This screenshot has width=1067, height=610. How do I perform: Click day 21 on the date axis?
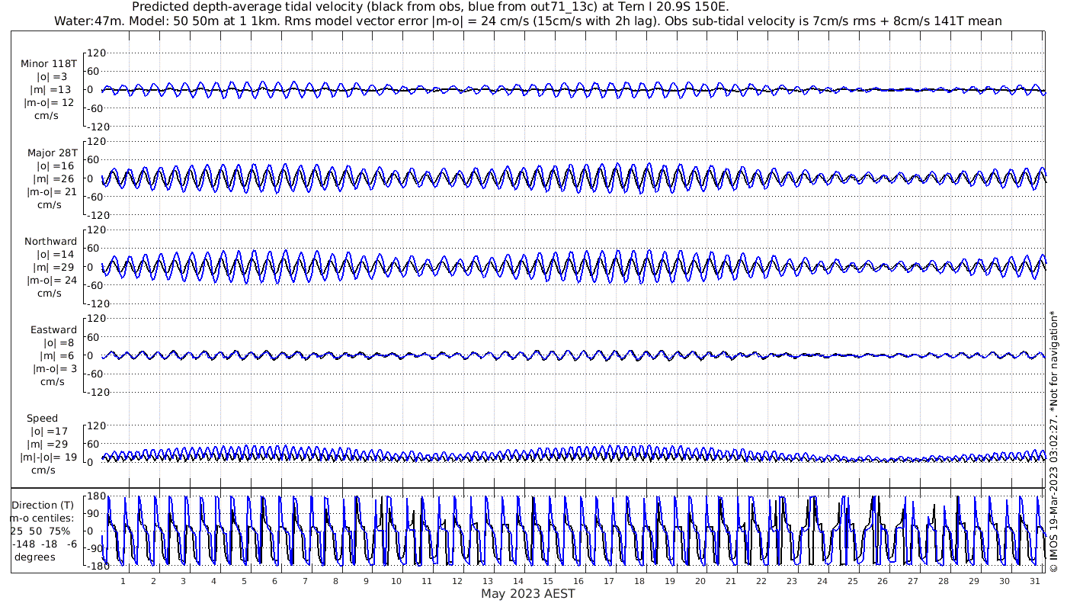[730, 581]
